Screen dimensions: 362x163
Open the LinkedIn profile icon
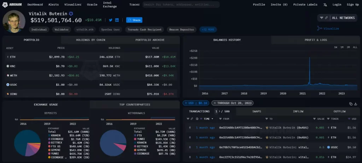[x=117, y=20]
